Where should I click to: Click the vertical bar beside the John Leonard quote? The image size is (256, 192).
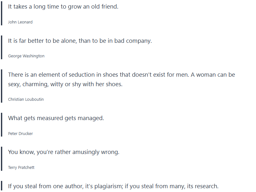(2, 13)
